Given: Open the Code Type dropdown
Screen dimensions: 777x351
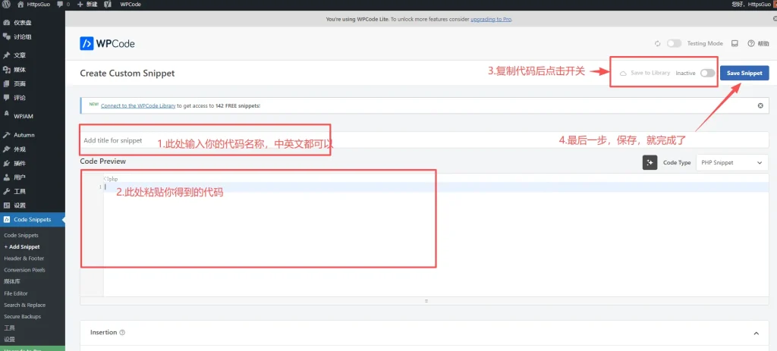Looking at the screenshot, I should pos(731,162).
